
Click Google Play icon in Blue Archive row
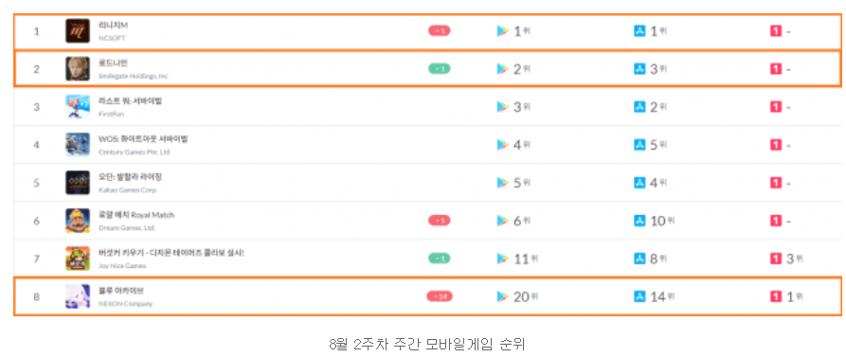click(502, 296)
